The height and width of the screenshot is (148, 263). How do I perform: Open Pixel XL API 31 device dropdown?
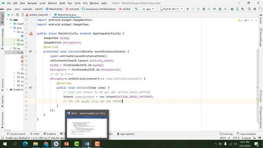point(171,9)
